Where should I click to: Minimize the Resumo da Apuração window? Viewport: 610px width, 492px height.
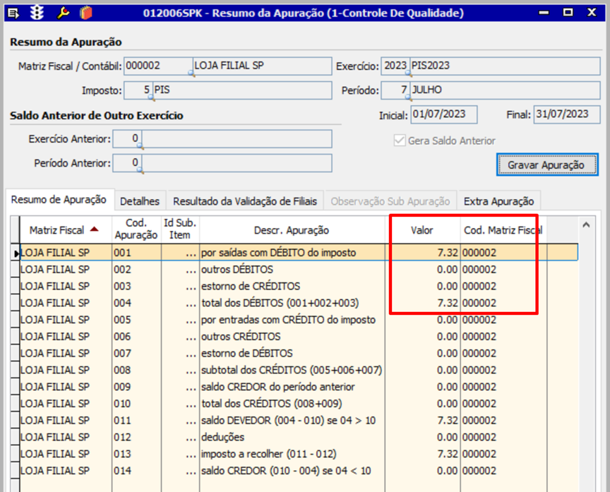click(542, 13)
